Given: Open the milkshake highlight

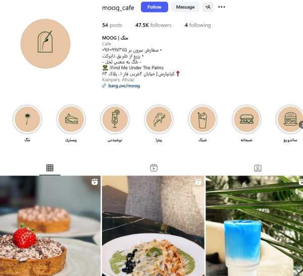Looking at the screenshot, I should point(203,119).
